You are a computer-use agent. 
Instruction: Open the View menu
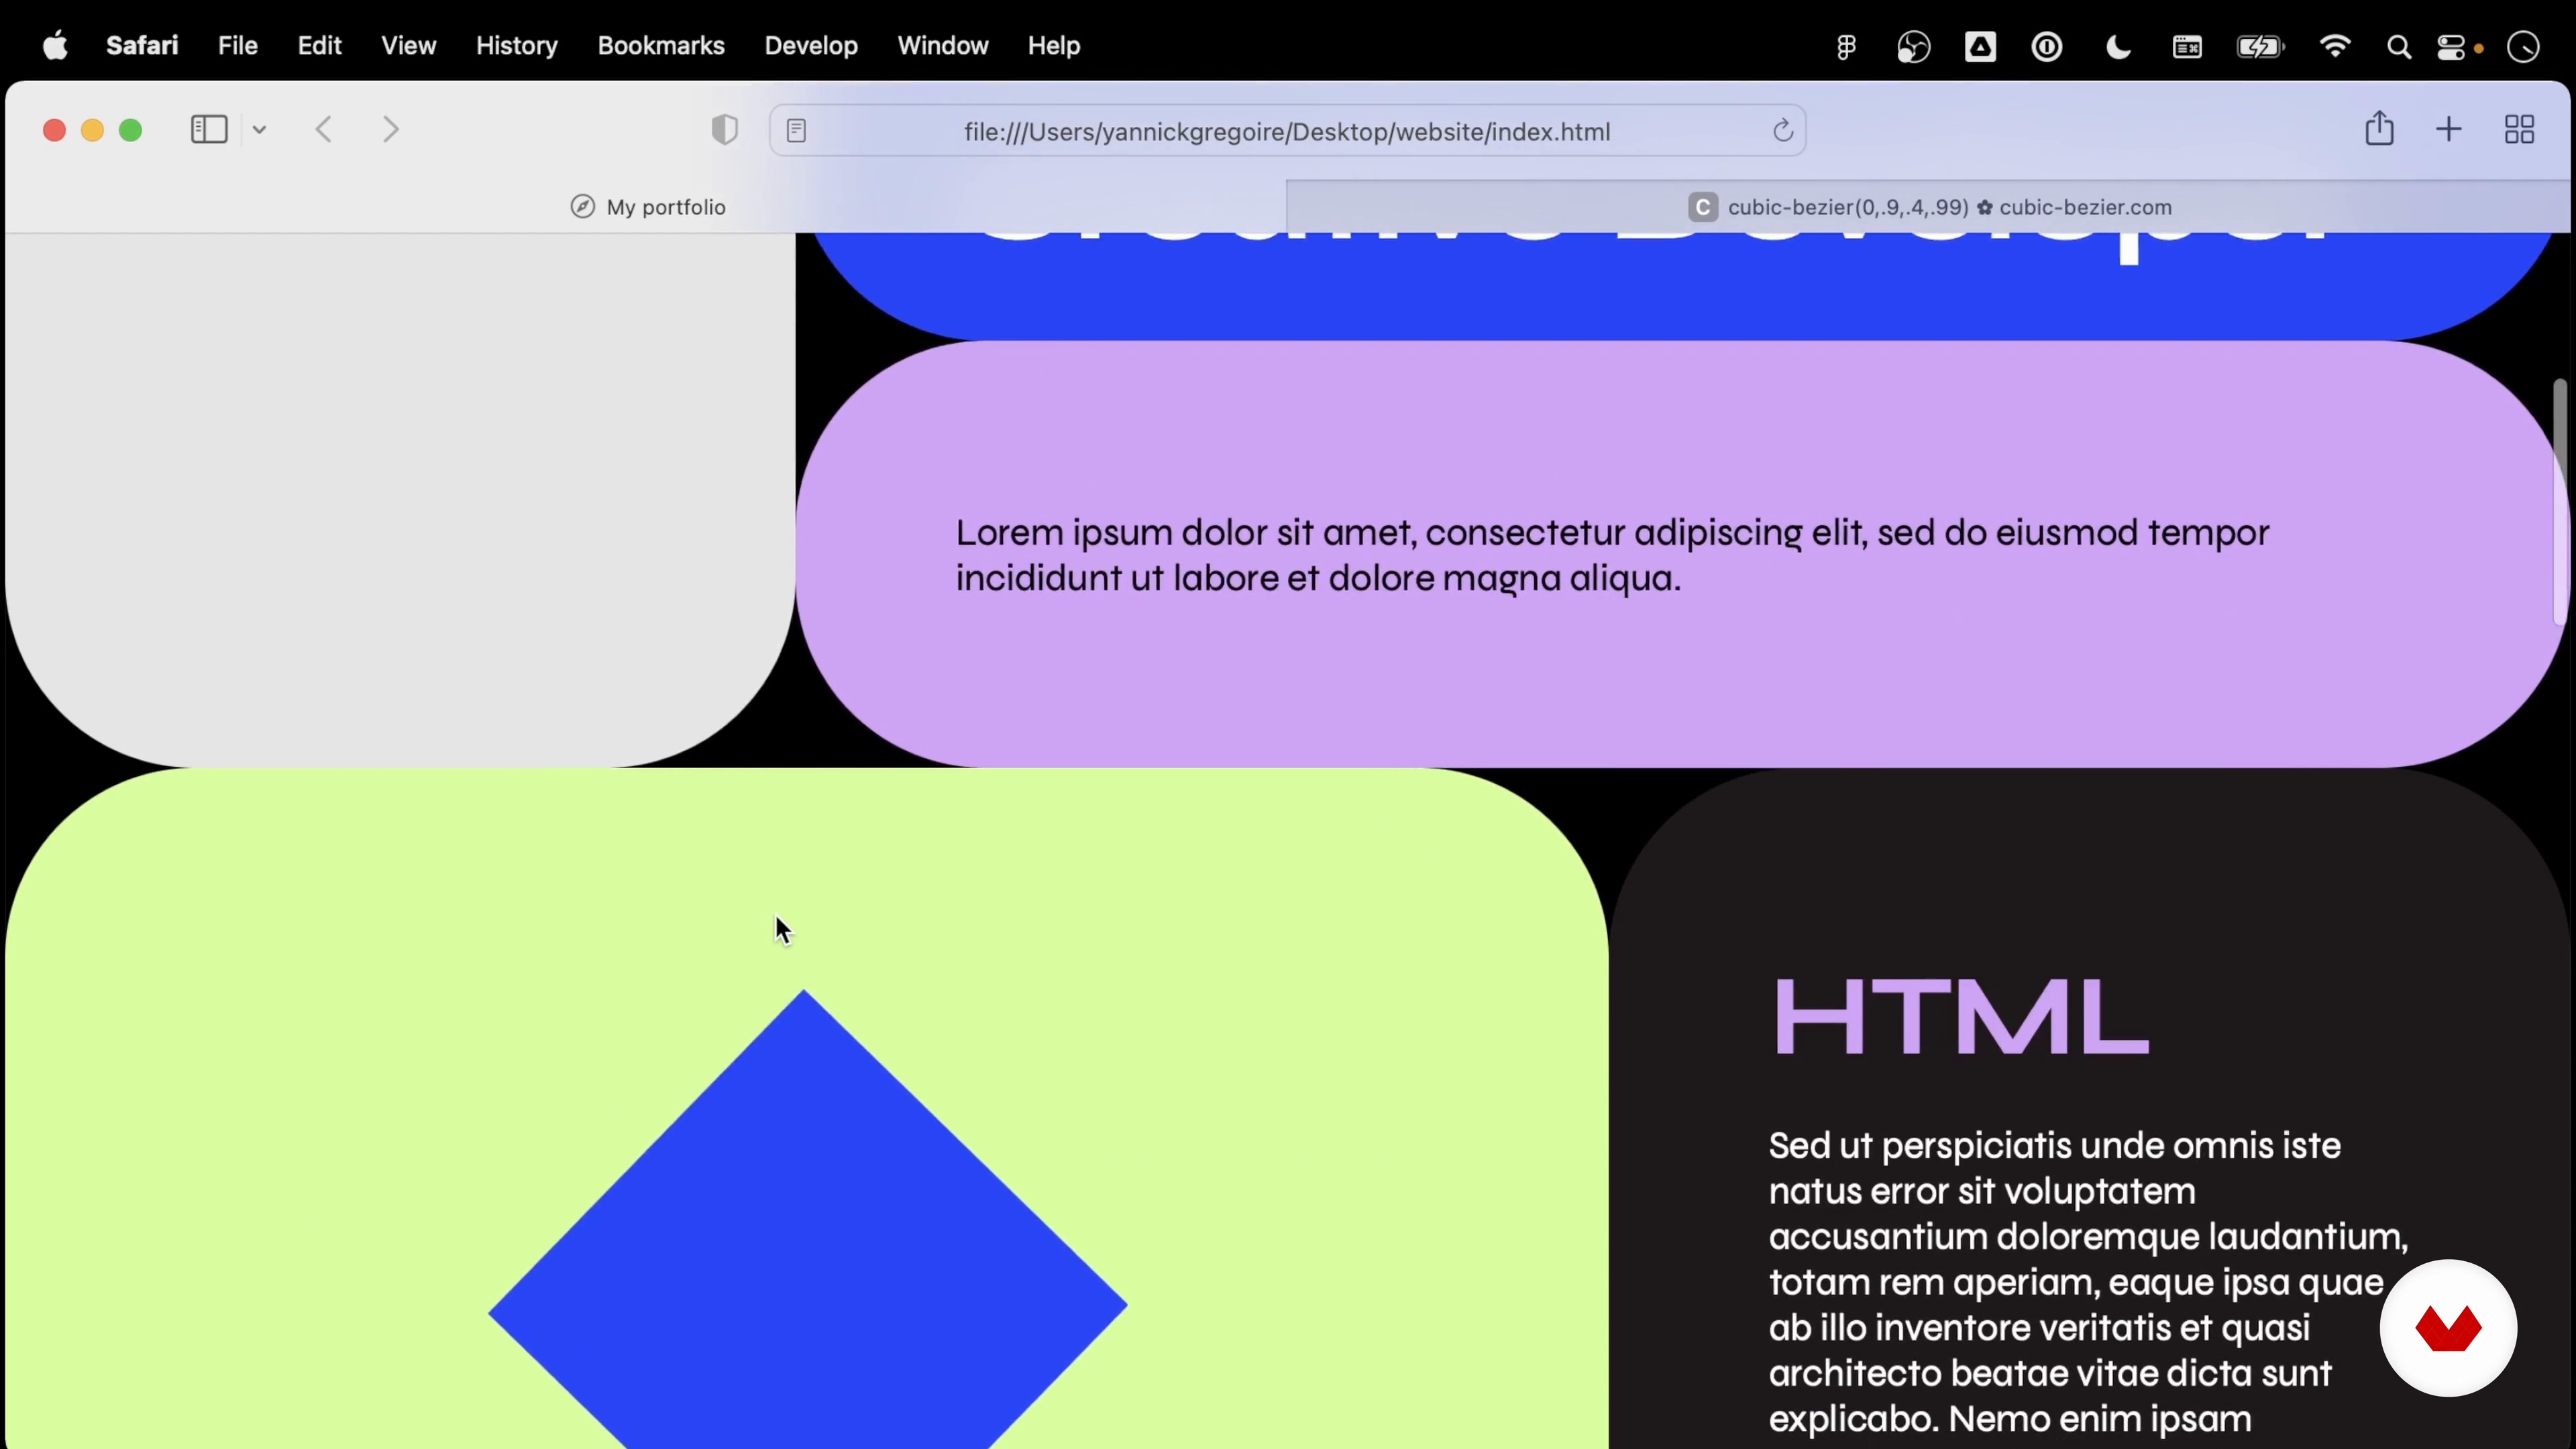pyautogui.click(x=409, y=46)
